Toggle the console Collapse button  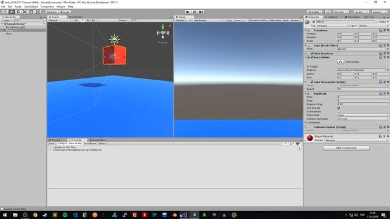[x=62, y=144]
